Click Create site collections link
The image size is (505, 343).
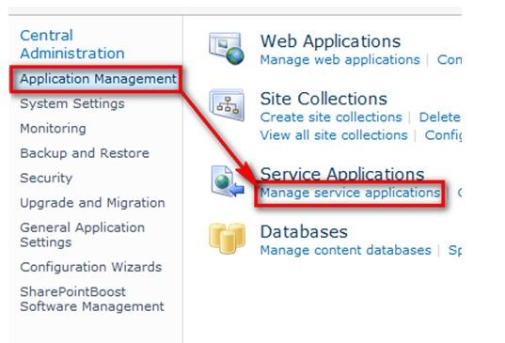[331, 117]
